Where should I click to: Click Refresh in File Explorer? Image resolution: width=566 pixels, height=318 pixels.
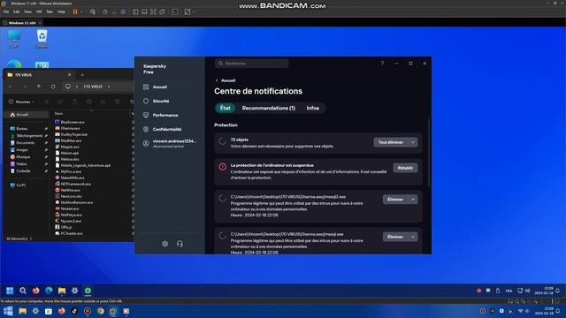53,87
